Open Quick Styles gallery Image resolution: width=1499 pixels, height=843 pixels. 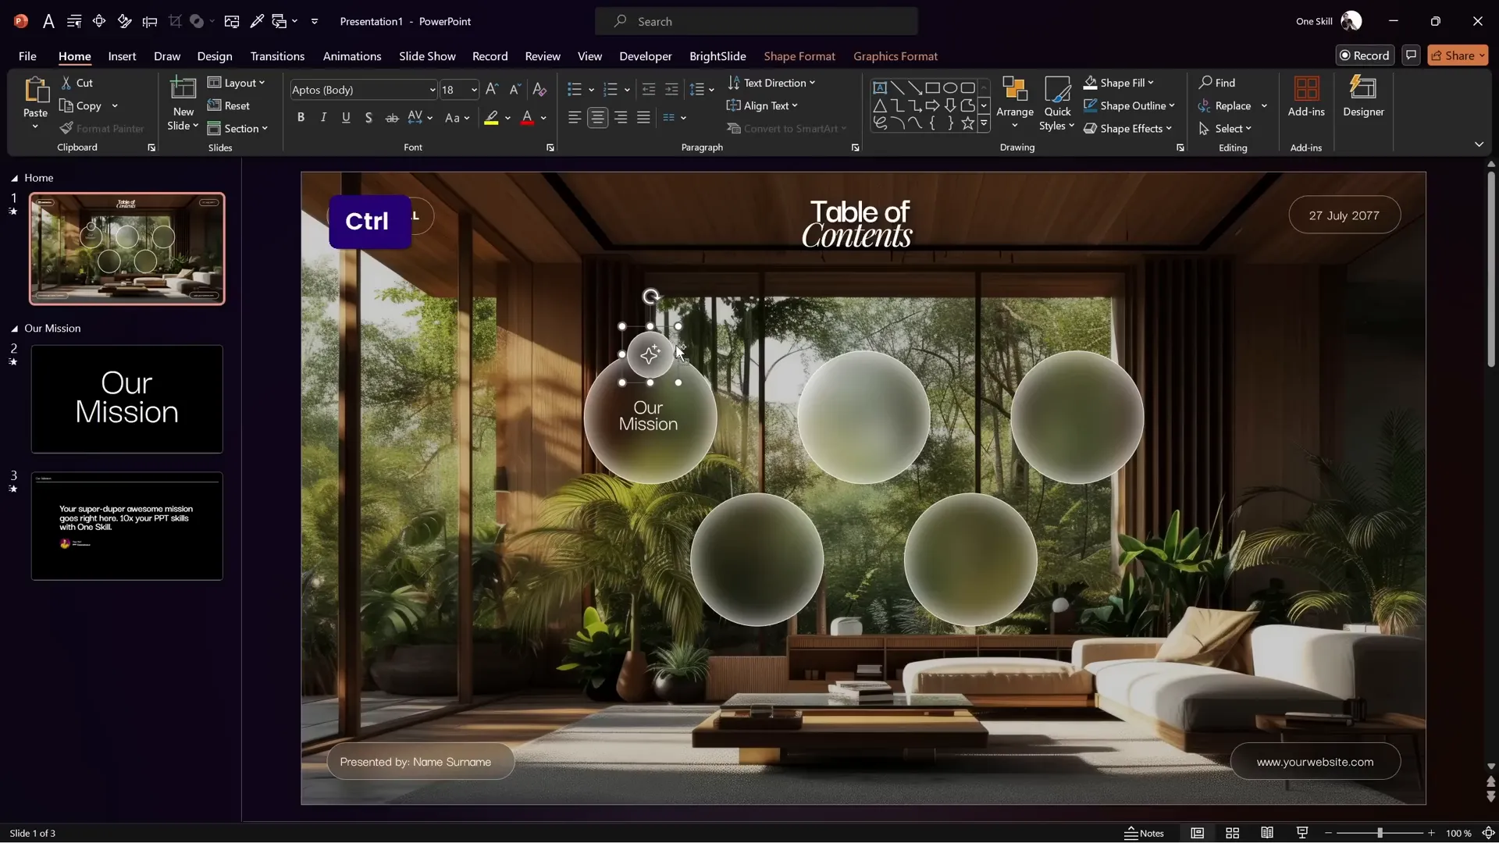[1057, 104]
